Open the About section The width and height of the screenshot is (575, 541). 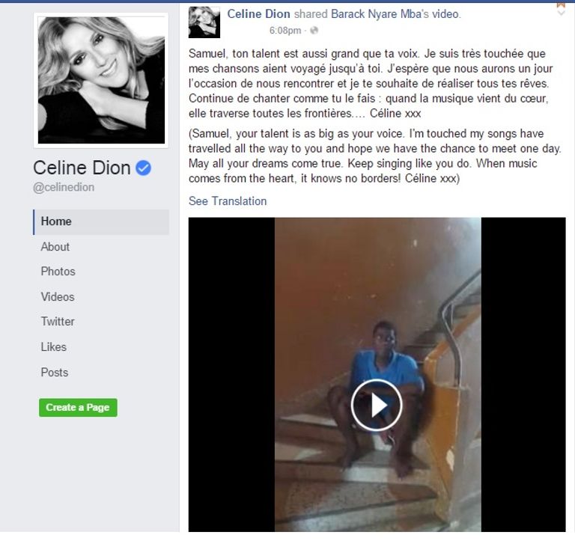[55, 247]
